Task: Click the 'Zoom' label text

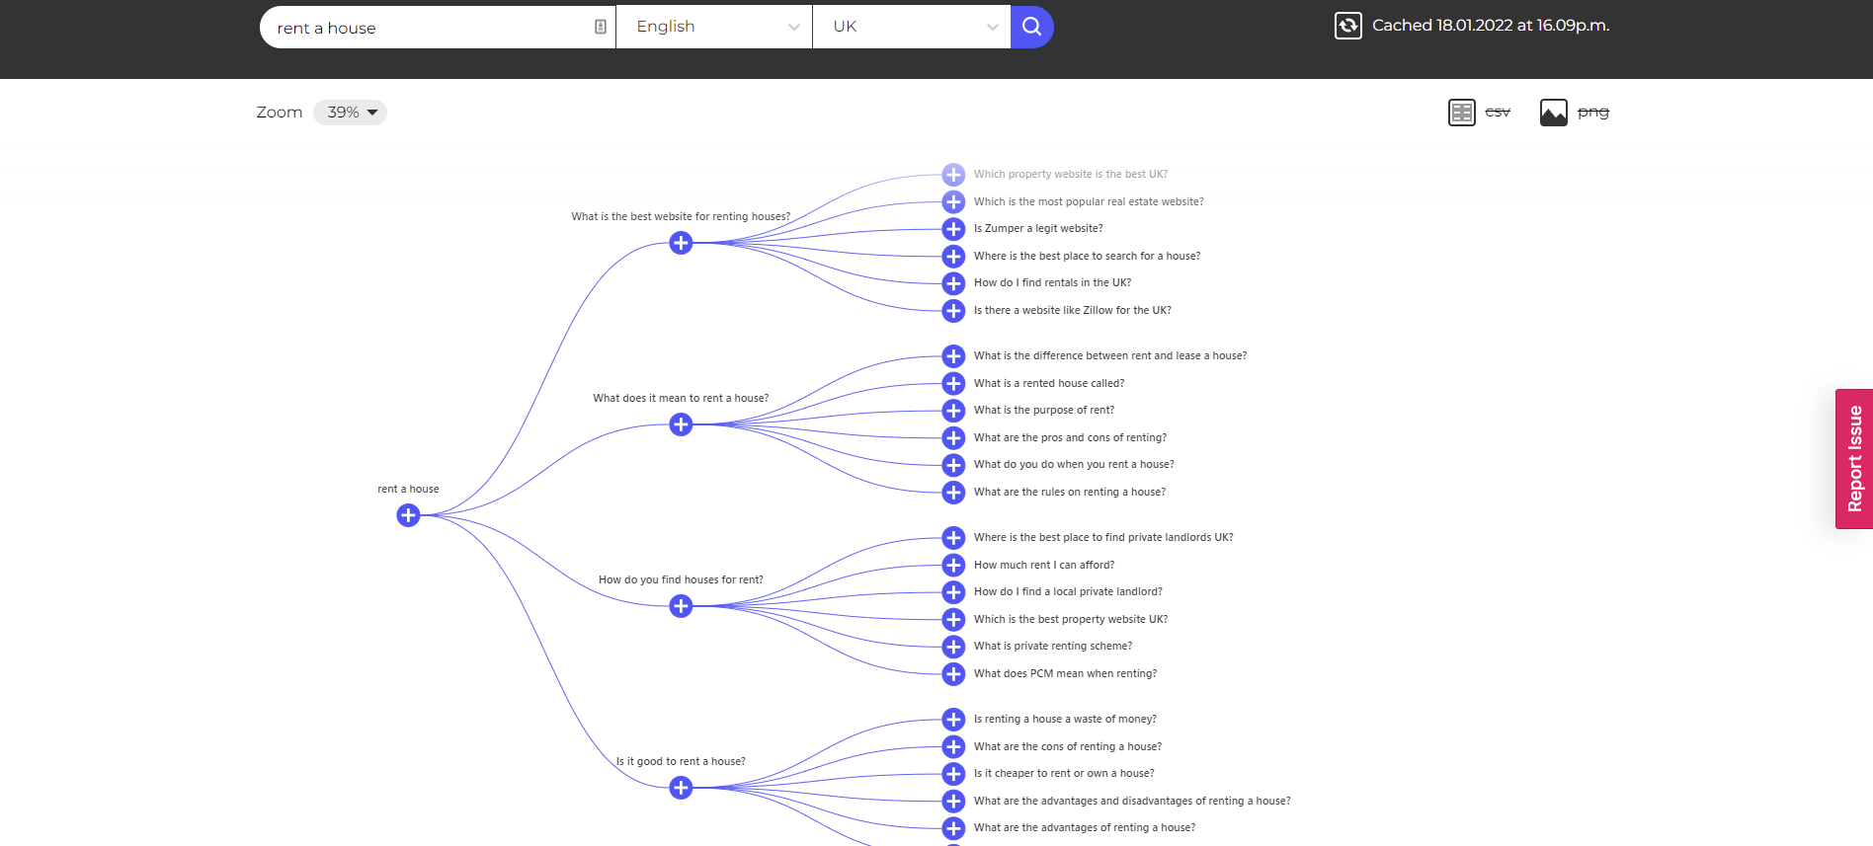Action: pyautogui.click(x=280, y=113)
